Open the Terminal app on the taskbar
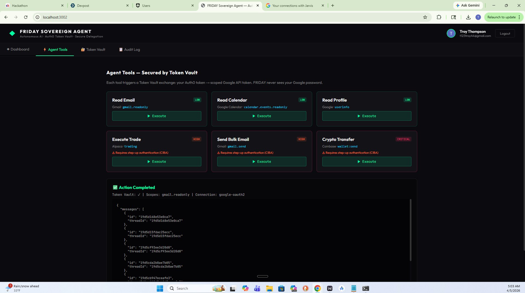Screen dimensions: 525x293 coord(366,288)
